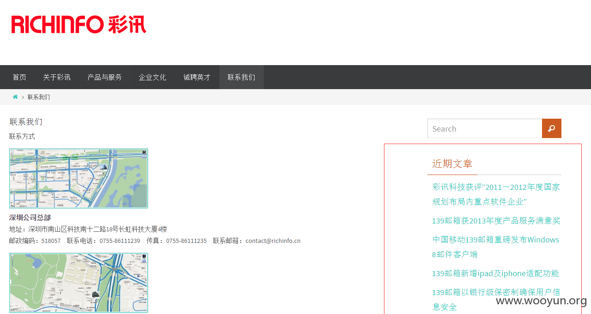This screenshot has height=314, width=591.
Task: Click the 近期文章 sidebar heading
Action: click(452, 163)
